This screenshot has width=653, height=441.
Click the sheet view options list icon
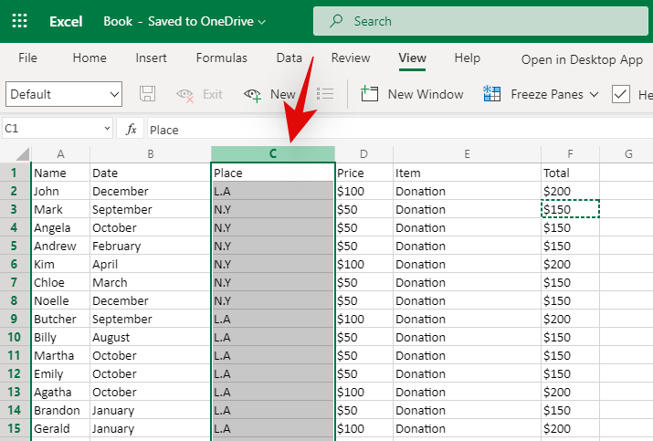coord(325,94)
